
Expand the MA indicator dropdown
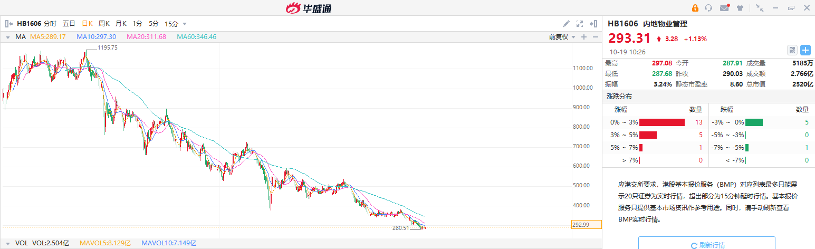pos(8,37)
